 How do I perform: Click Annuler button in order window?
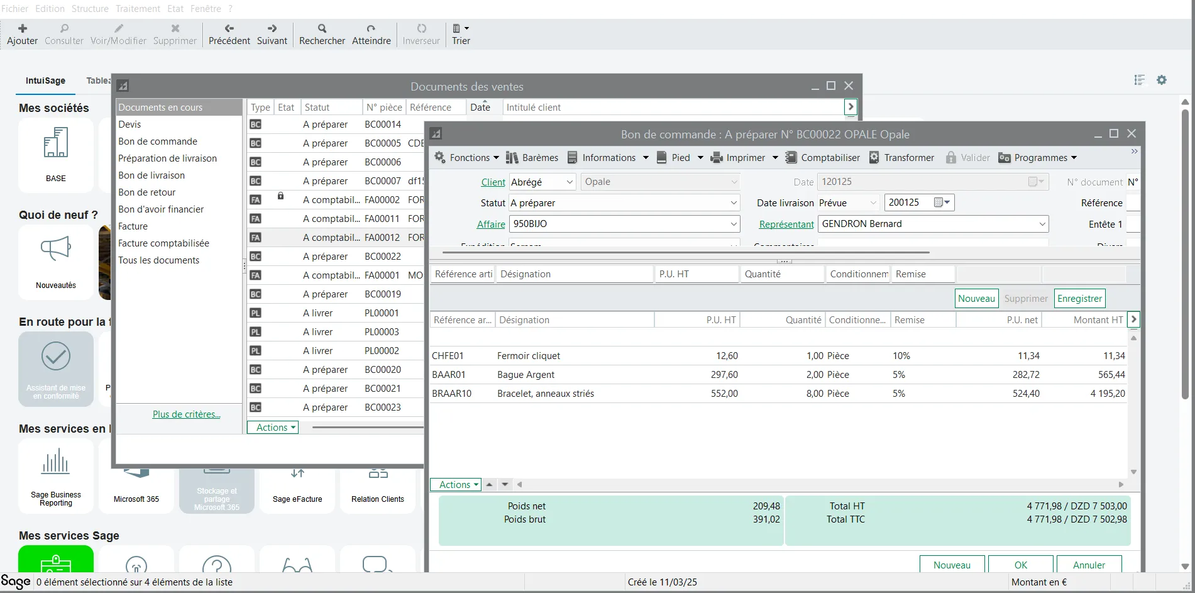(1089, 565)
